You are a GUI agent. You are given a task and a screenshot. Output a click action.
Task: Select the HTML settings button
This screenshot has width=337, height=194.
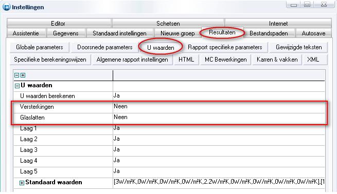point(186,60)
